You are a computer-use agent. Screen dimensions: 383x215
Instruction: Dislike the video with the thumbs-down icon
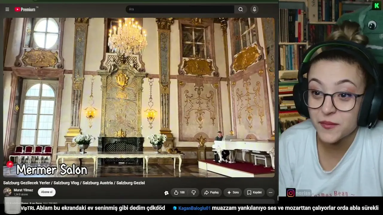click(194, 193)
